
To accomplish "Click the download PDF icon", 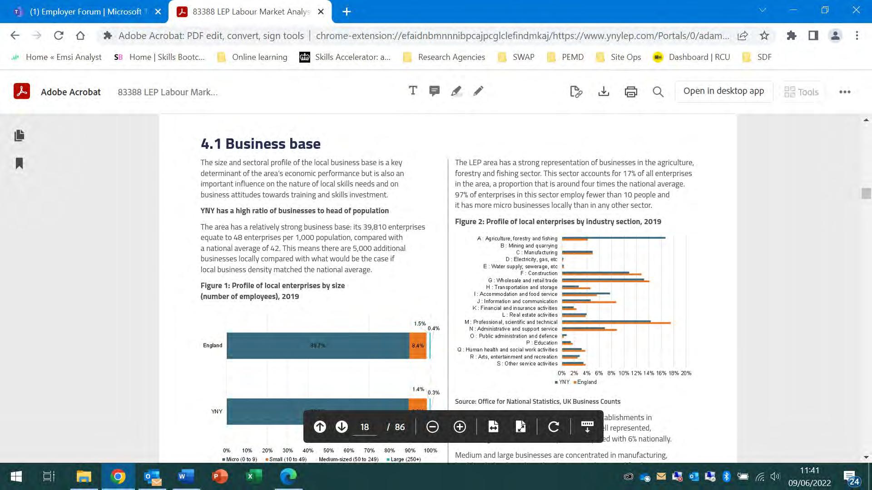I will coord(604,92).
